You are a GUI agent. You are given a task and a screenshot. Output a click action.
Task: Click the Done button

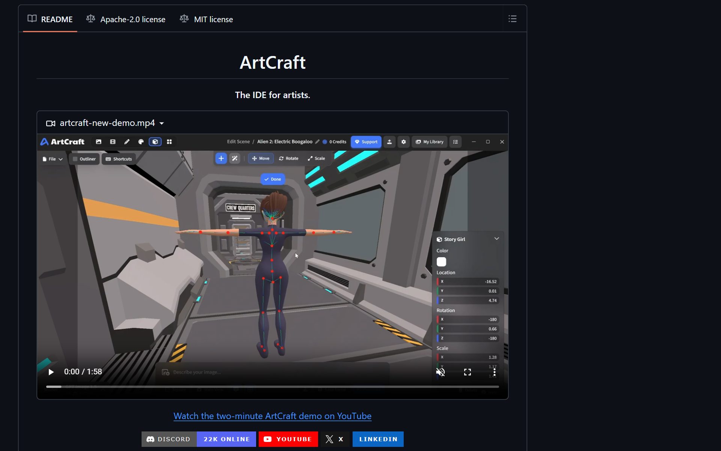click(x=273, y=179)
